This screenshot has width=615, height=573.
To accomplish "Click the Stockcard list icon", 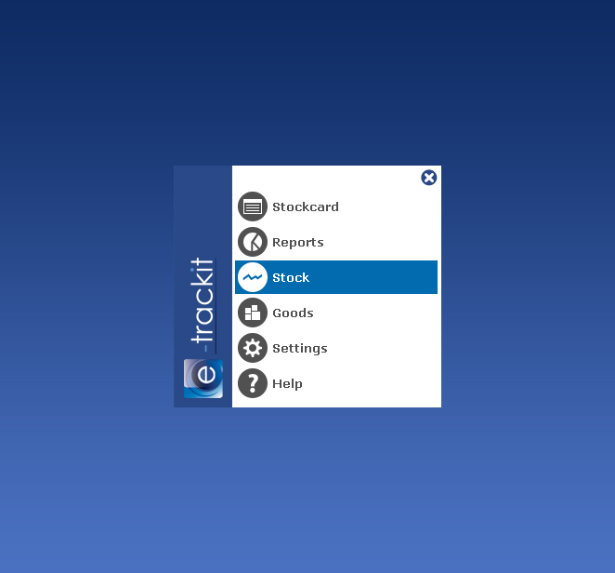I will [253, 207].
